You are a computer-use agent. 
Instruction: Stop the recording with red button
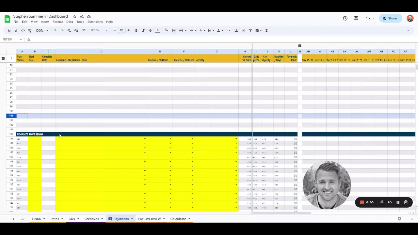coord(362,202)
